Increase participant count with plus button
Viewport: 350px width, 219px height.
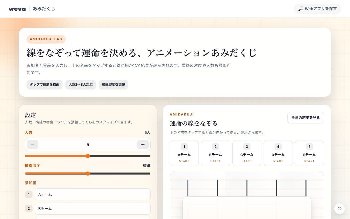pos(143,145)
